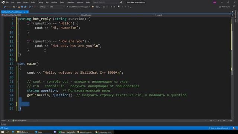This screenshot has width=238, height=134.
Task: Click the notifications icon in status bar
Action: click(x=234, y=128)
